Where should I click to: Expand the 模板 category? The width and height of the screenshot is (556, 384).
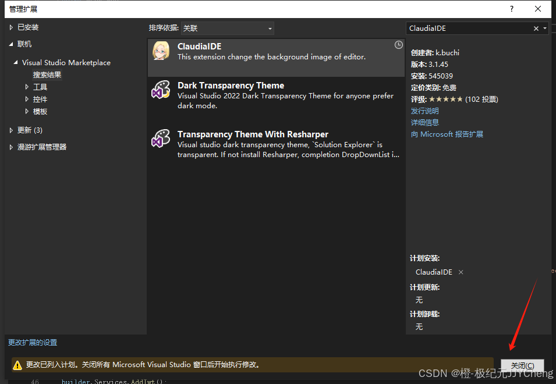(27, 111)
